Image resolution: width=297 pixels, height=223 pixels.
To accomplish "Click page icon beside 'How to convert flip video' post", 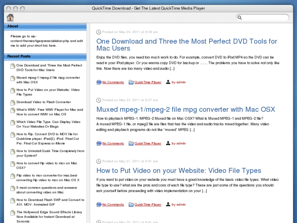I will [13, 164].
